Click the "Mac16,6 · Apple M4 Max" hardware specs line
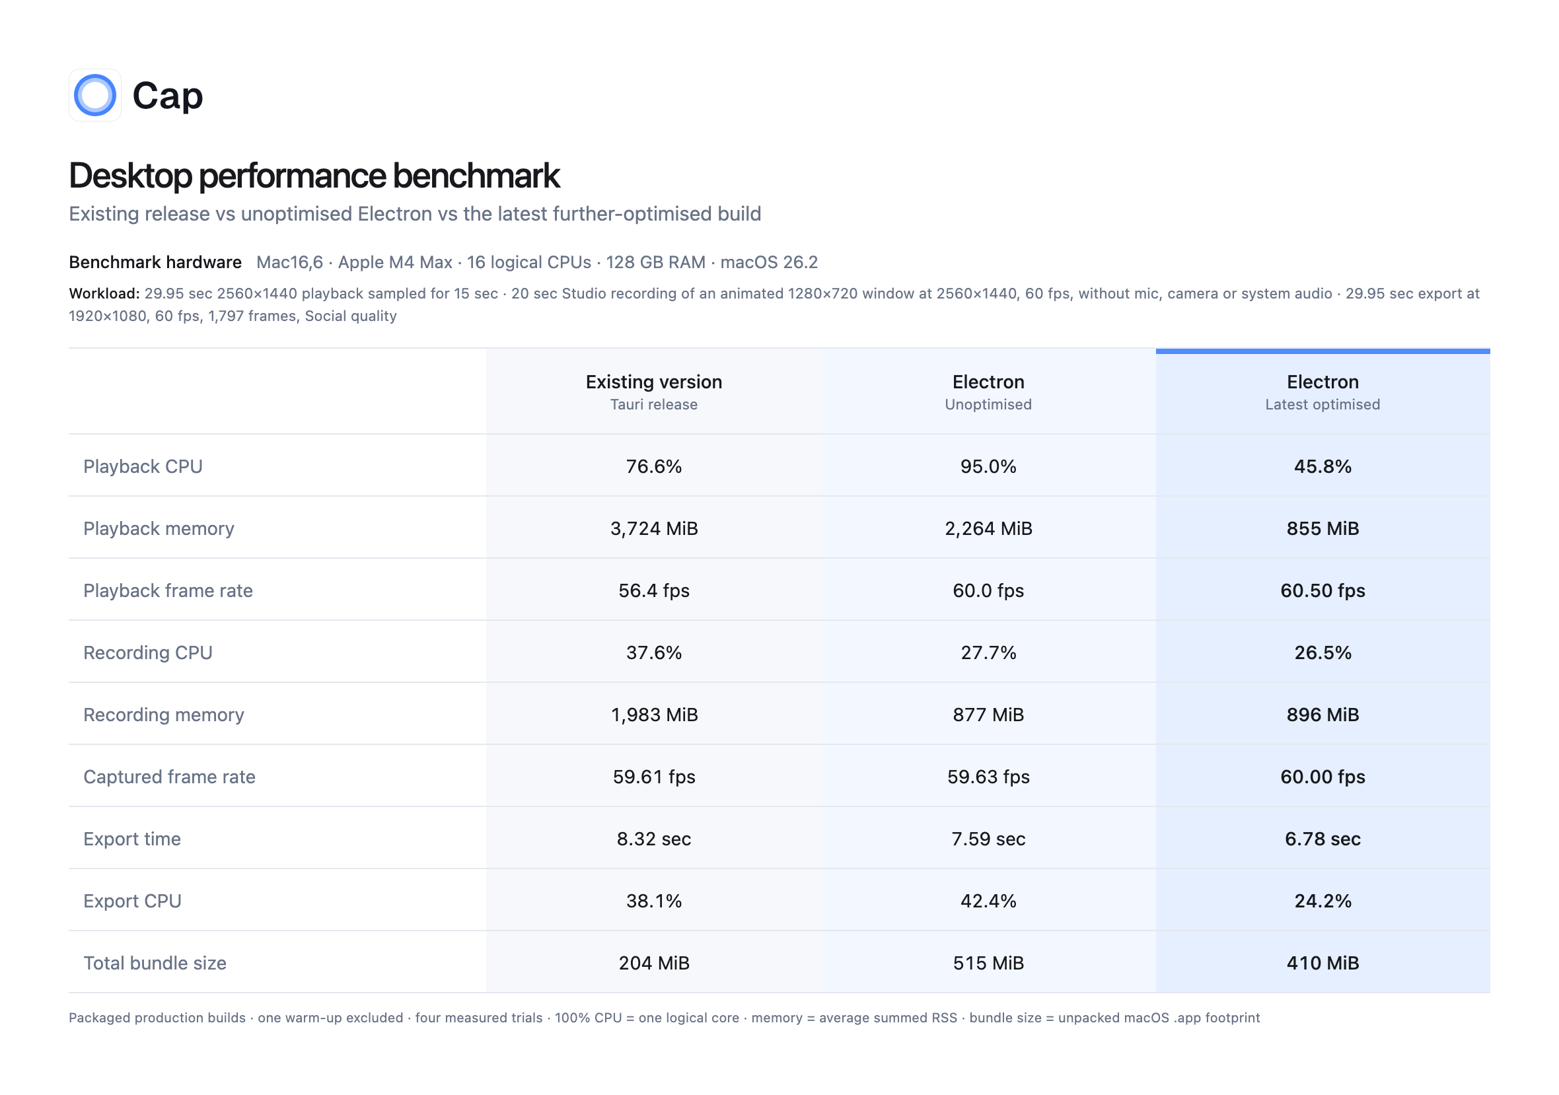1559x1095 pixels. [537, 262]
